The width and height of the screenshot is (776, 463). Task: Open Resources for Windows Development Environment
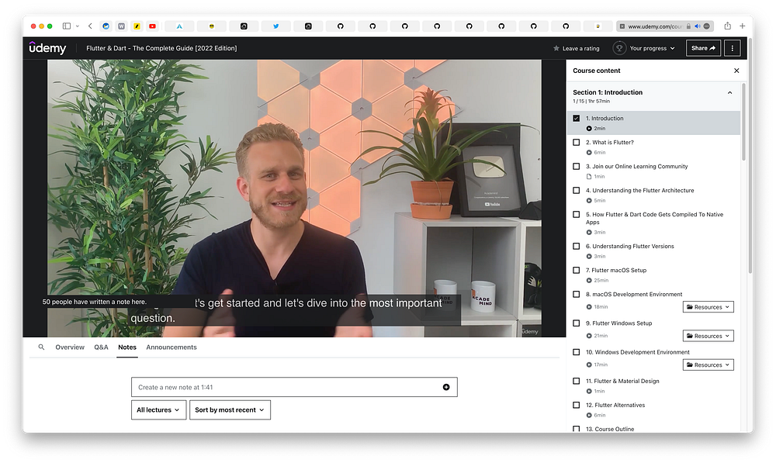click(708, 365)
